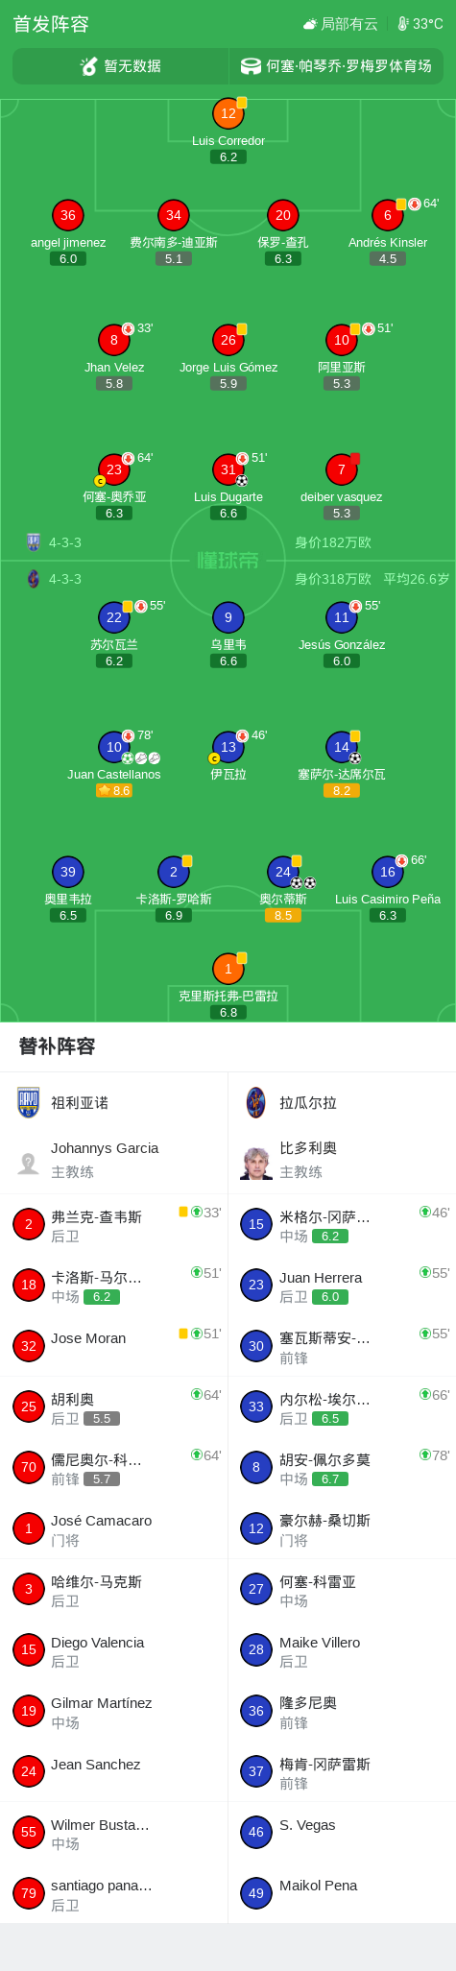The image size is (456, 1971).
Task: Open 祖利亚诺 team crest in substitutes
Action: point(29,1103)
